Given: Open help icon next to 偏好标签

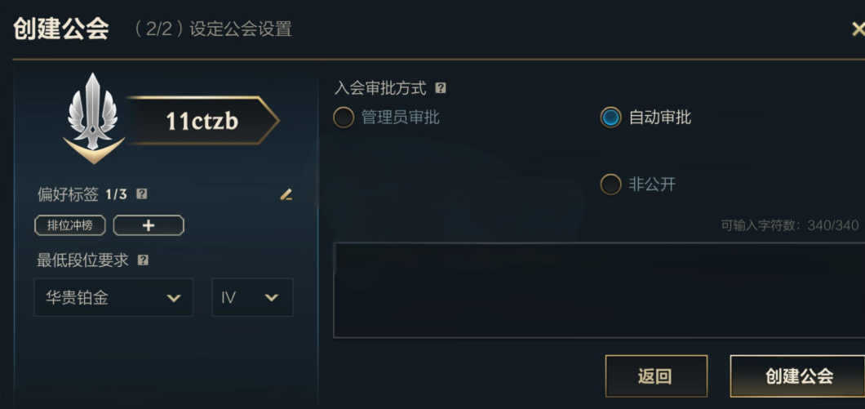Looking at the screenshot, I should click(142, 193).
